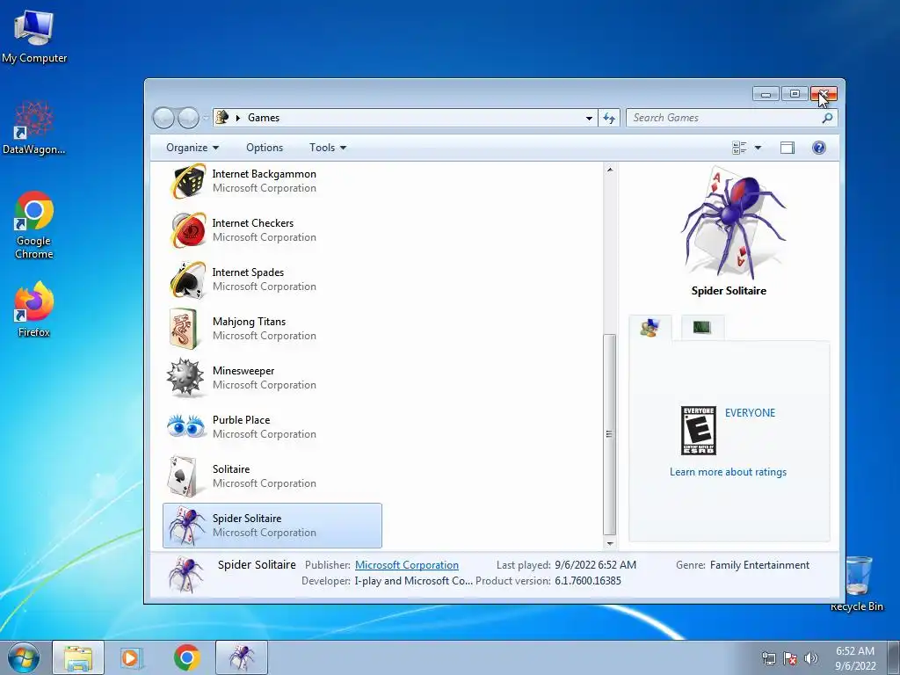This screenshot has height=675, width=900.
Task: Switch to the ratings tab
Action: pos(650,328)
